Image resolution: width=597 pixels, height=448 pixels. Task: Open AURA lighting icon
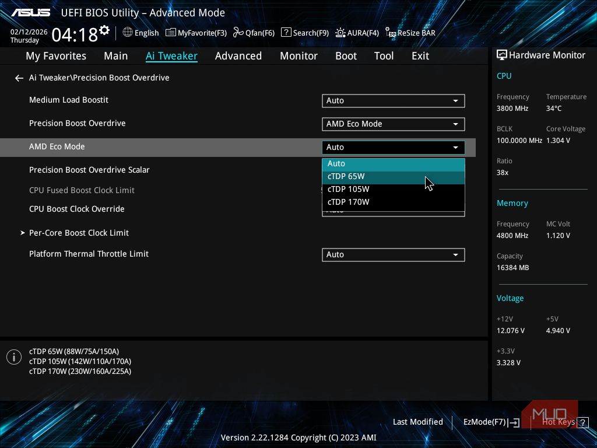click(x=340, y=33)
